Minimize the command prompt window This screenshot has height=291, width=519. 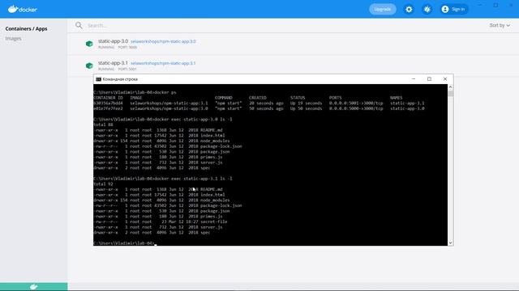(x=414, y=79)
